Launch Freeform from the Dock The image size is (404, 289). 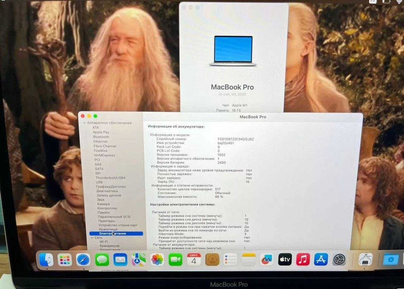click(267, 260)
